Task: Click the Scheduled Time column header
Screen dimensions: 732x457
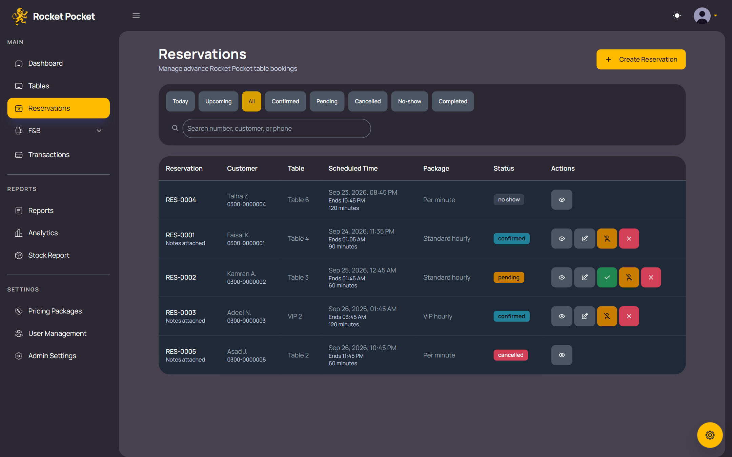Action: pos(353,168)
